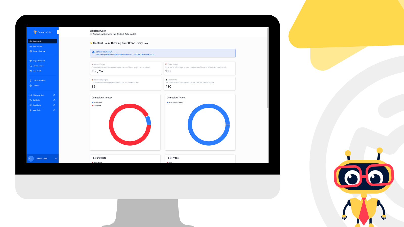Click the Content Countdown banner title
Image resolution: width=404 pixels, height=227 pixels.
click(104, 52)
